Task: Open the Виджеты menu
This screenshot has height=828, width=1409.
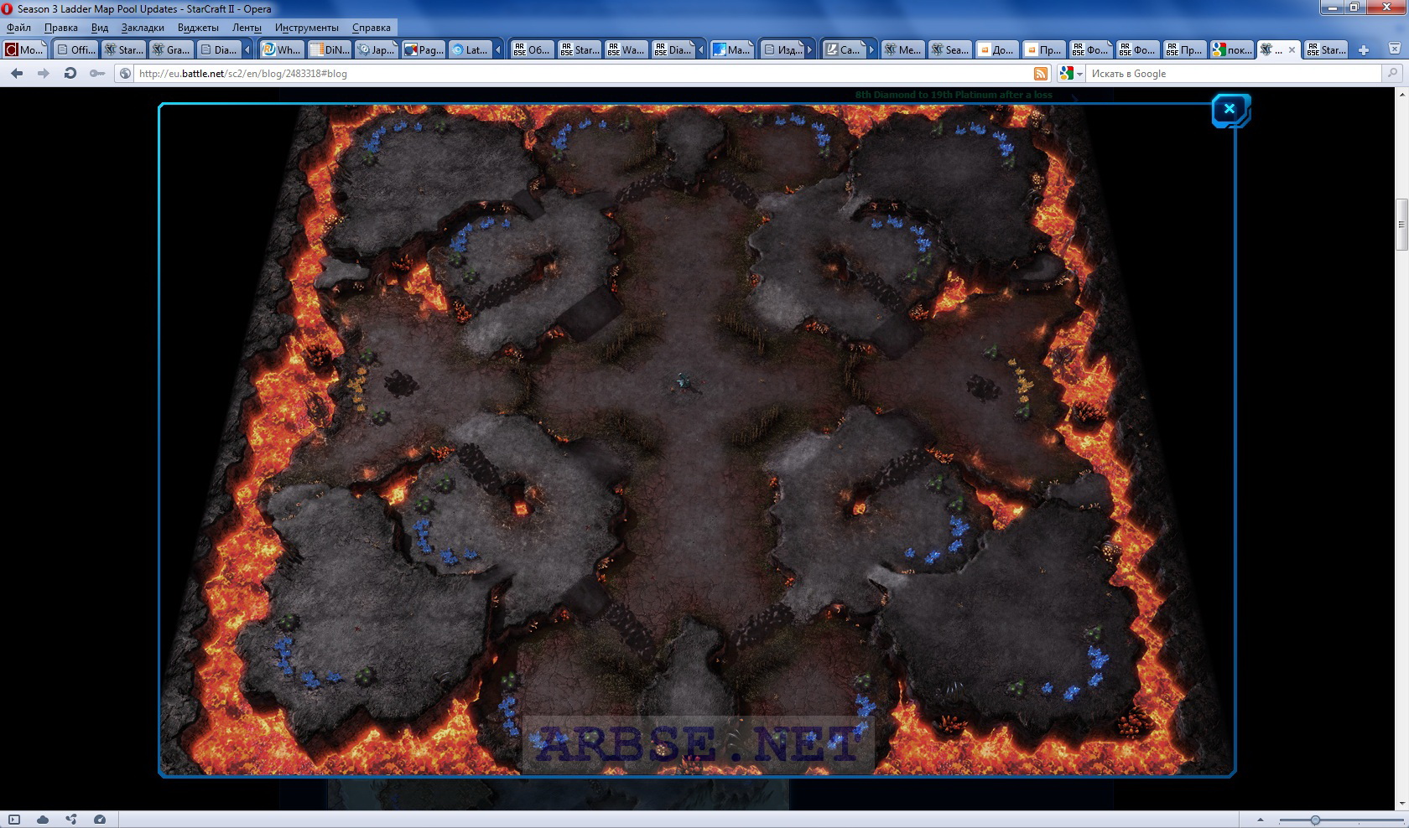Action: click(x=198, y=28)
